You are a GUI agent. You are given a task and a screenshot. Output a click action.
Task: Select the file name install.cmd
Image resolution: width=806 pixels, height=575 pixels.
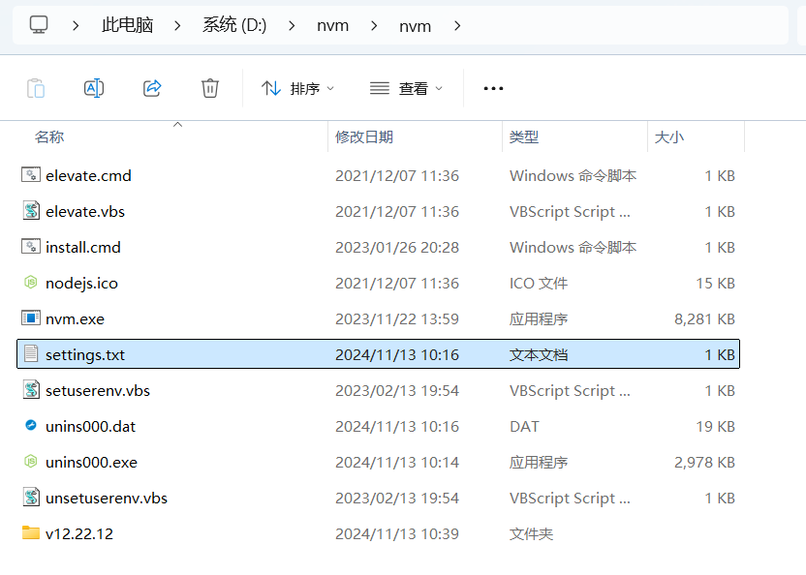[x=83, y=247]
